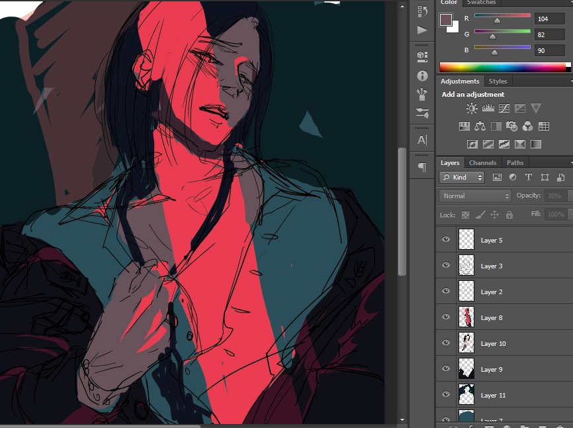This screenshot has width=573, height=428.
Task: Add a Brightness/Contrast adjustment
Action: pos(472,108)
